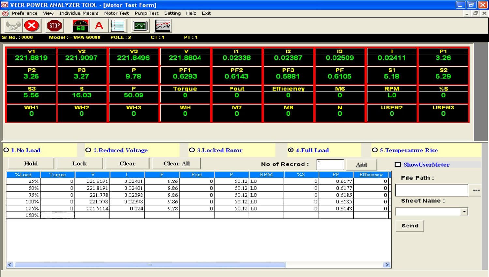Open the Setting menu
The width and height of the screenshot is (489, 277).
tap(172, 13)
